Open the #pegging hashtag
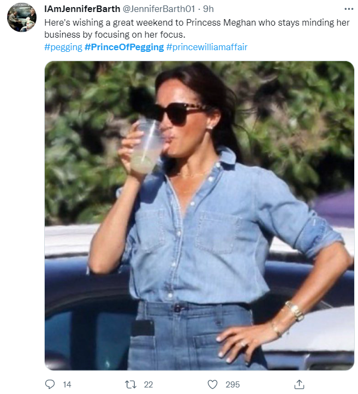Screen dimensions: 358x394 tap(63, 47)
